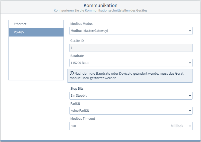
Task: Click the info icon in the restart notice
Action: pos(72,73)
